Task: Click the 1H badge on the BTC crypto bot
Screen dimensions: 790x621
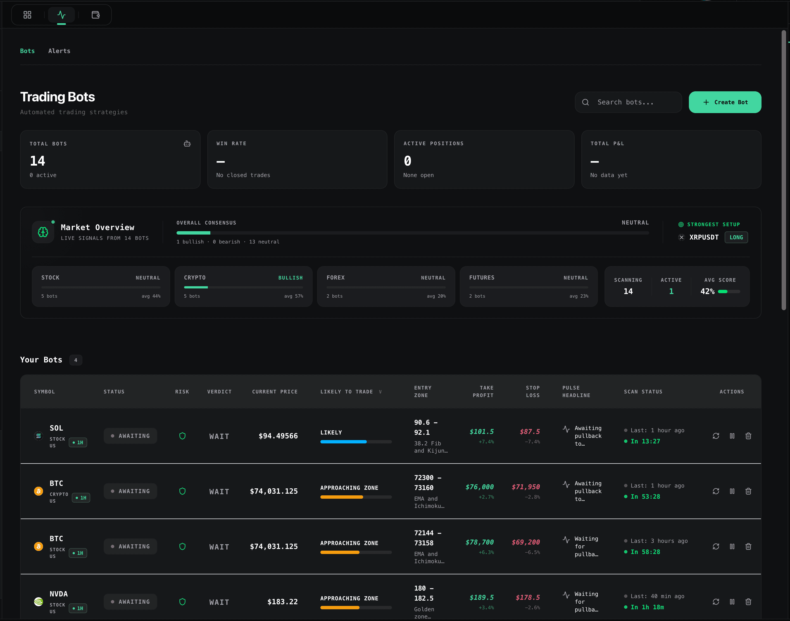Action: click(81, 498)
